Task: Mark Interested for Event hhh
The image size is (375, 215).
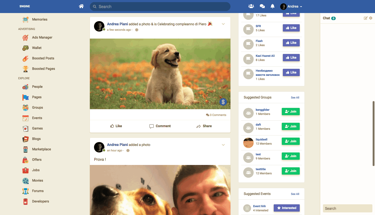Action: (x=286, y=208)
